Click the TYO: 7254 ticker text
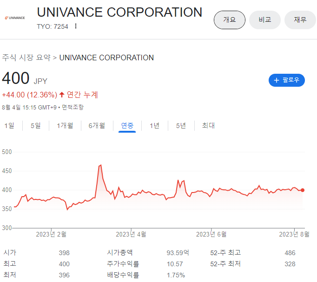 pos(53,26)
